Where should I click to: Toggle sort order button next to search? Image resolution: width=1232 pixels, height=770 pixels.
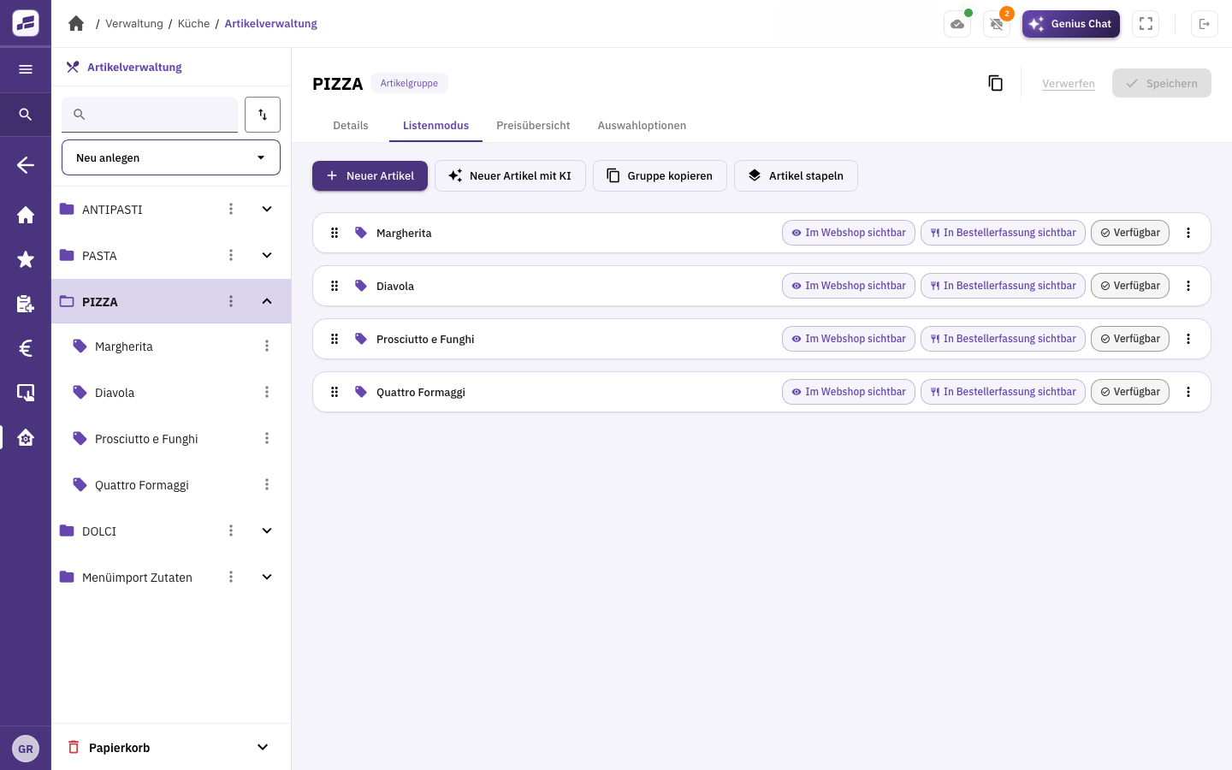coord(263,115)
